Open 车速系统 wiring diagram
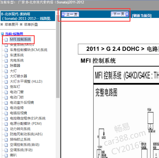Screen dimensions: 159x158 (17, 55)
